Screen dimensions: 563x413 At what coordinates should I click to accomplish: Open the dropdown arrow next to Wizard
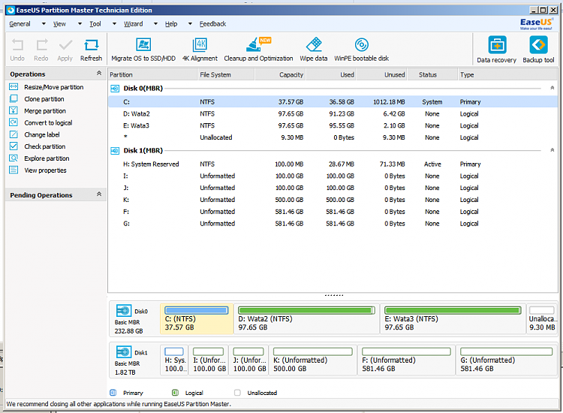pos(155,24)
